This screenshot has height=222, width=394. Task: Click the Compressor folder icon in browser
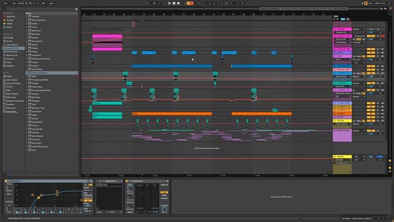pos(30,122)
